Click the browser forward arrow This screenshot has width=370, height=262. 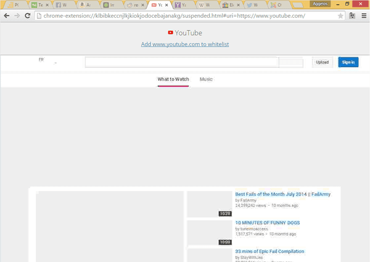point(17,16)
